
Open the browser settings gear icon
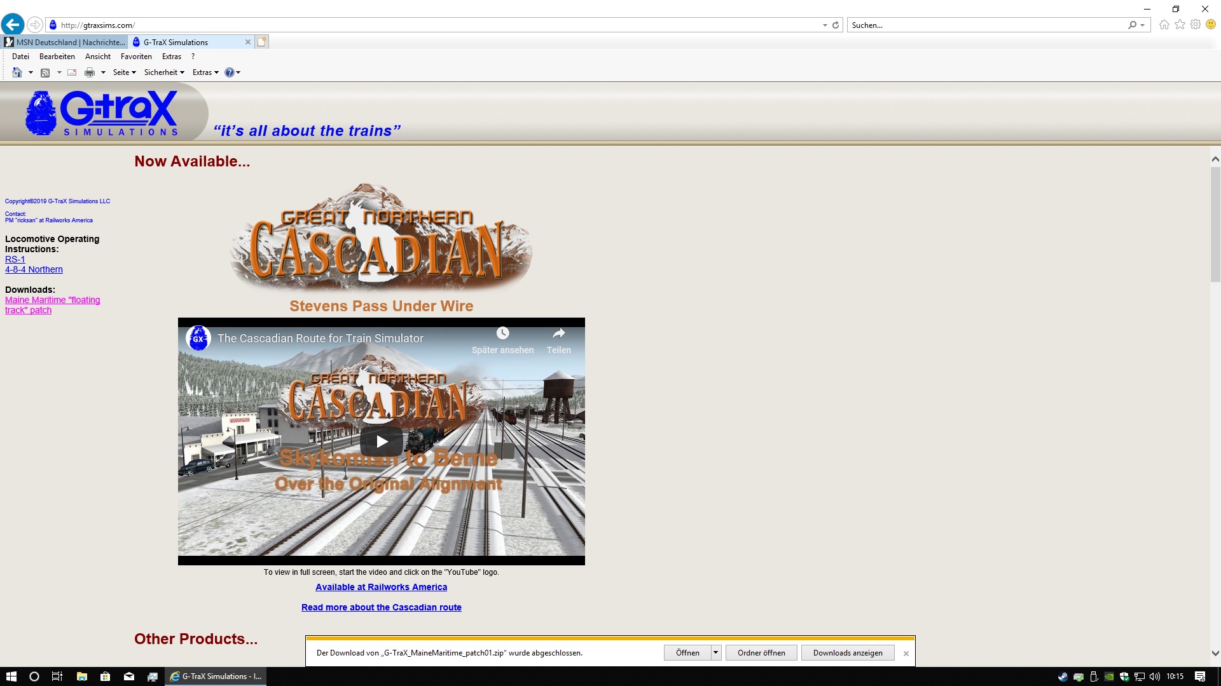click(1196, 25)
